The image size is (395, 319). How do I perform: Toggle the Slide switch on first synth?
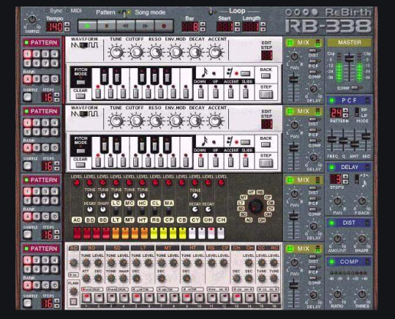(x=245, y=92)
